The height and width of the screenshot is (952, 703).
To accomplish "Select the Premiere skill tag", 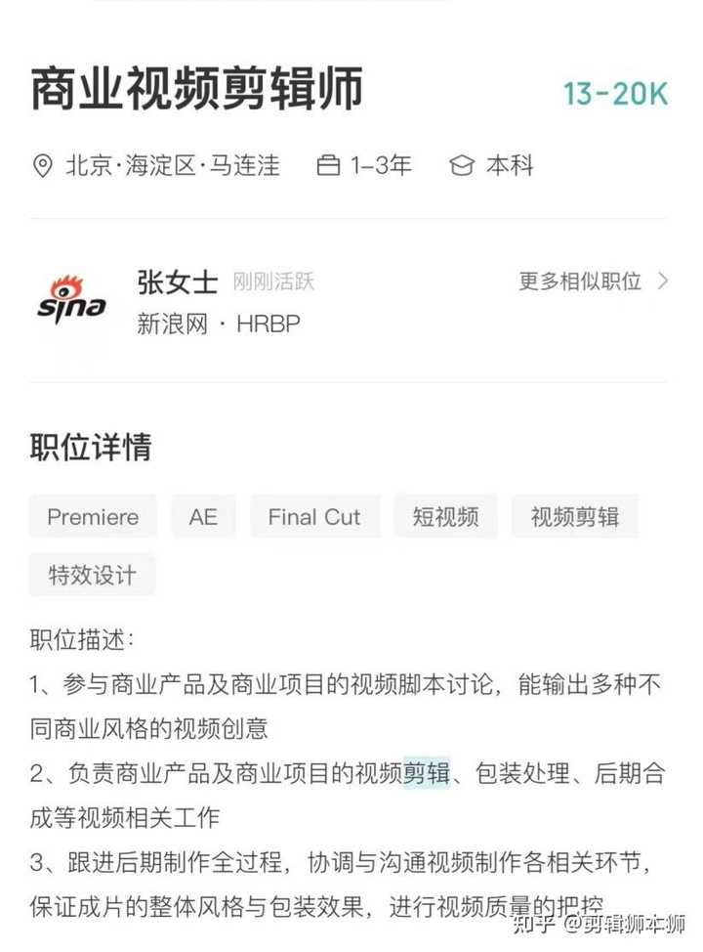I will [x=93, y=517].
